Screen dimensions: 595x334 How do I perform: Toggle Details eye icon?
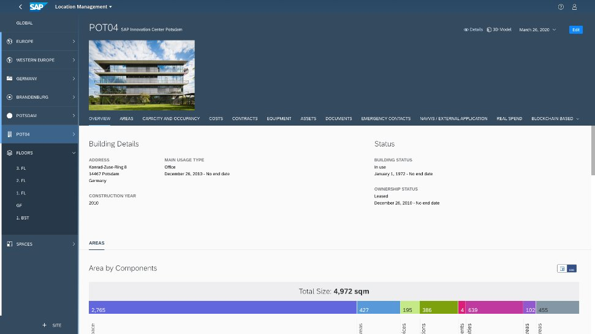466,29
